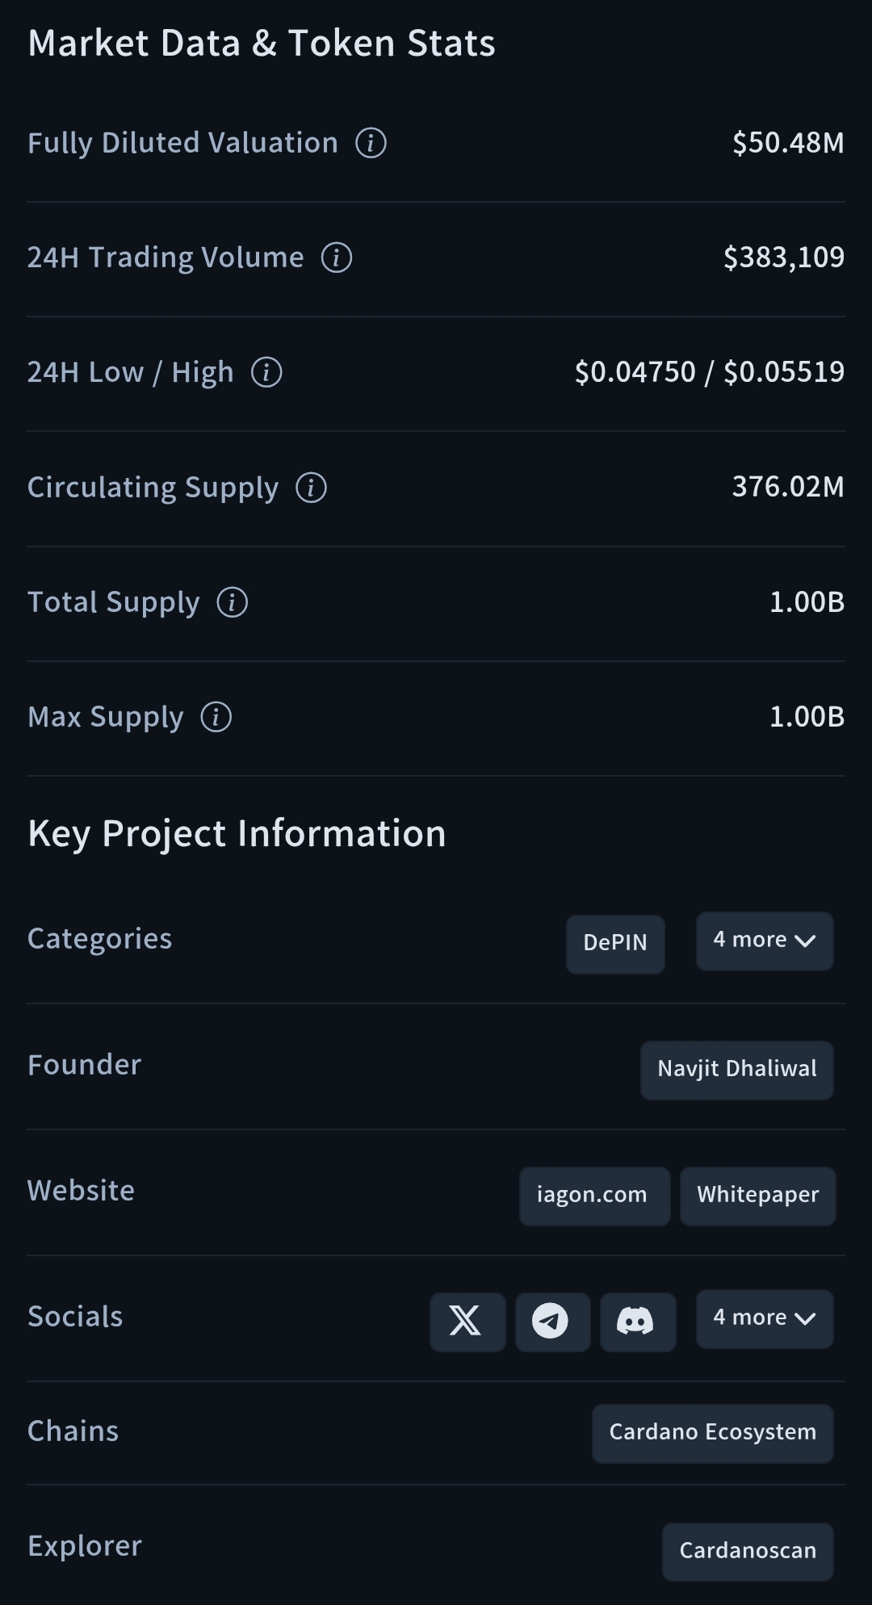Open the Discord social icon
This screenshot has height=1605, width=872.
637,1321
